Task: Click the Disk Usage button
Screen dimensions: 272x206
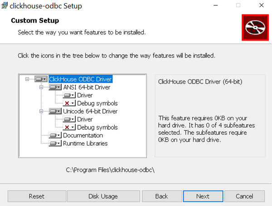Action: [103, 196]
